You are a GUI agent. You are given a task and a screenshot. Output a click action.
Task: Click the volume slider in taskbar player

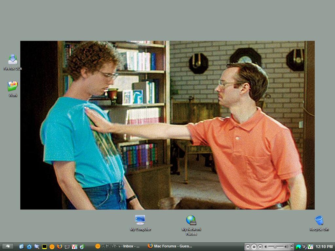[276, 247]
